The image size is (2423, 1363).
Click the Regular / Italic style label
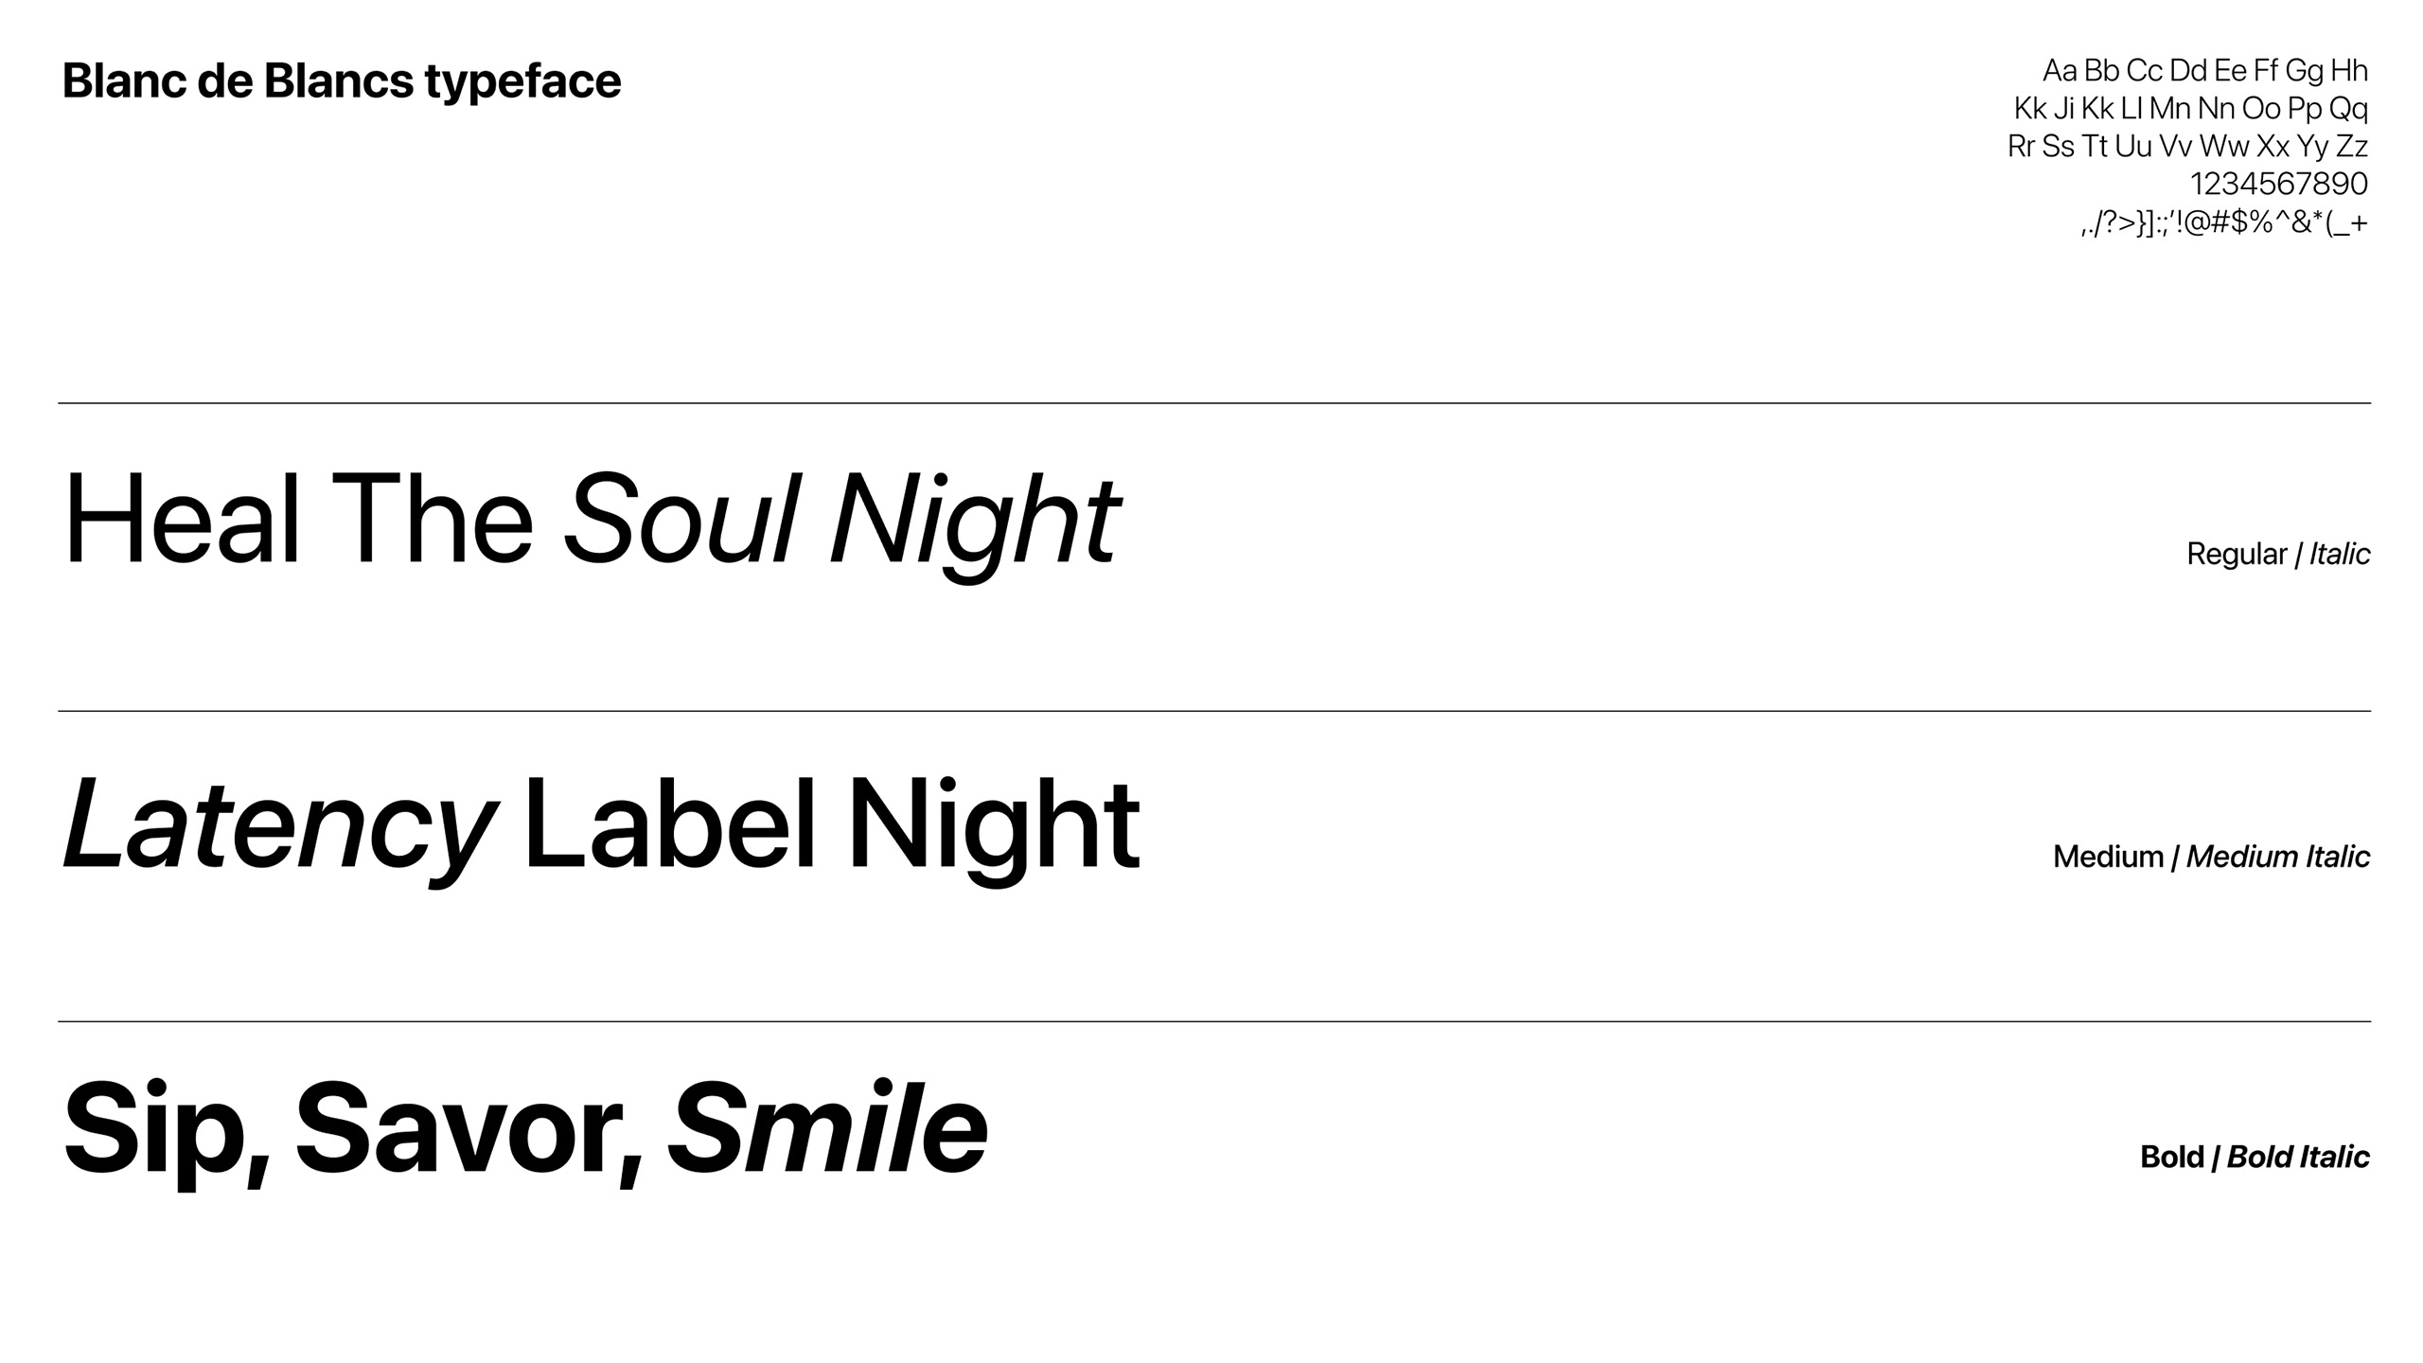point(2278,554)
